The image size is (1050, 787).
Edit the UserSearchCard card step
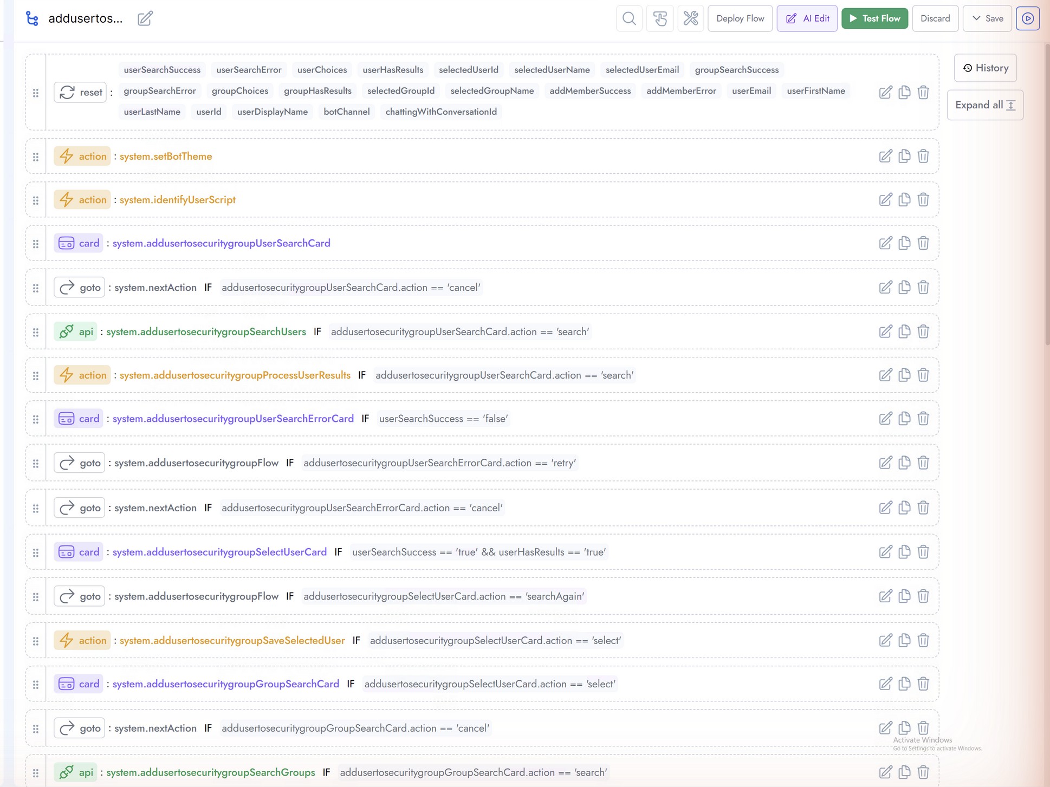(885, 243)
